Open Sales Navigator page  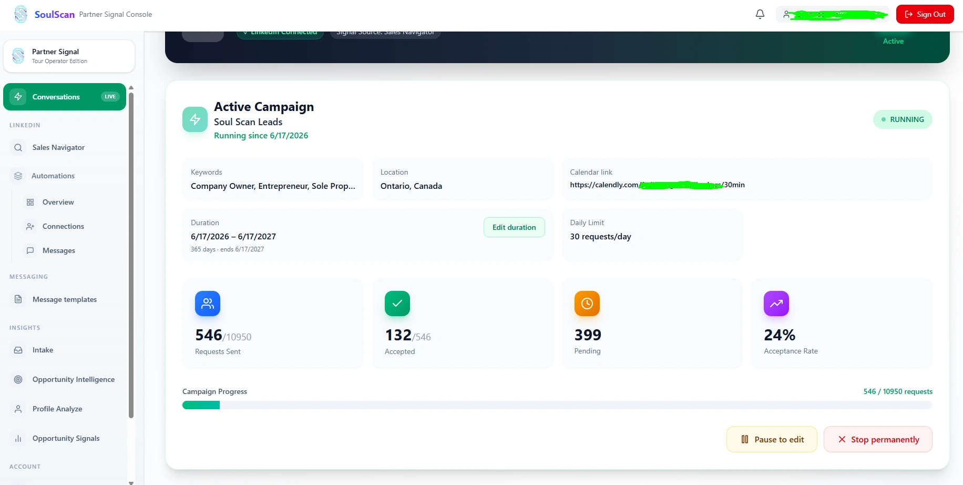(x=65, y=148)
